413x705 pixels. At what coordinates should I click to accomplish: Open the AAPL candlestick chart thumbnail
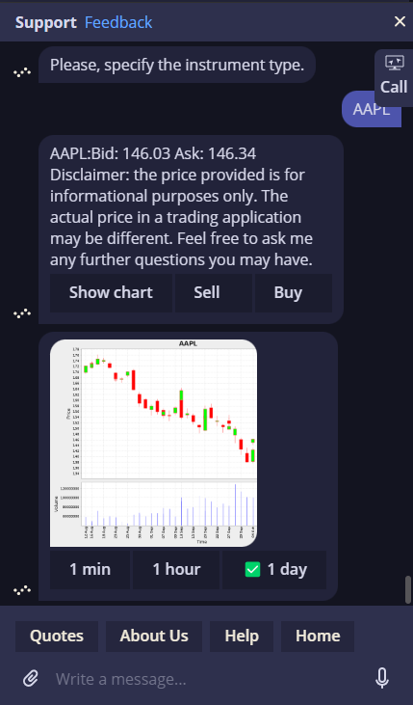153,443
